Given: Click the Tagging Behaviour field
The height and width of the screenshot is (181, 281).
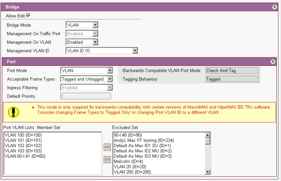Looking at the screenshot, I should (232, 79).
